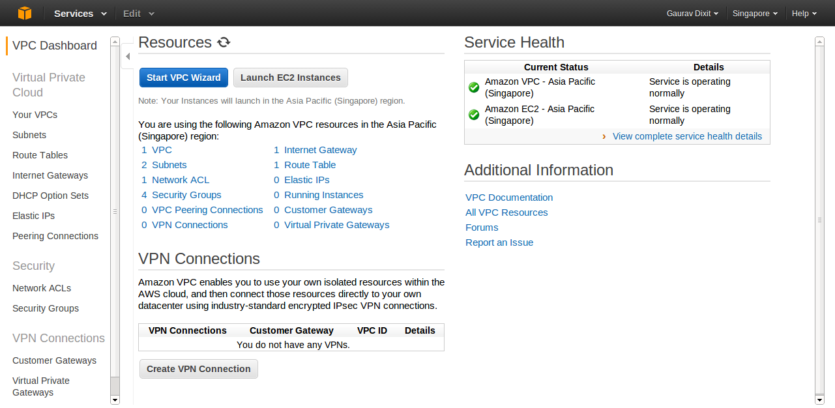Viewport: 835px width, 408px height.
Task: Open the Singapore region selector
Action: point(755,13)
